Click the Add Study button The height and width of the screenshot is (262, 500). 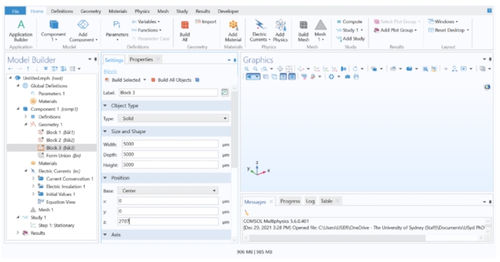pyautogui.click(x=351, y=38)
